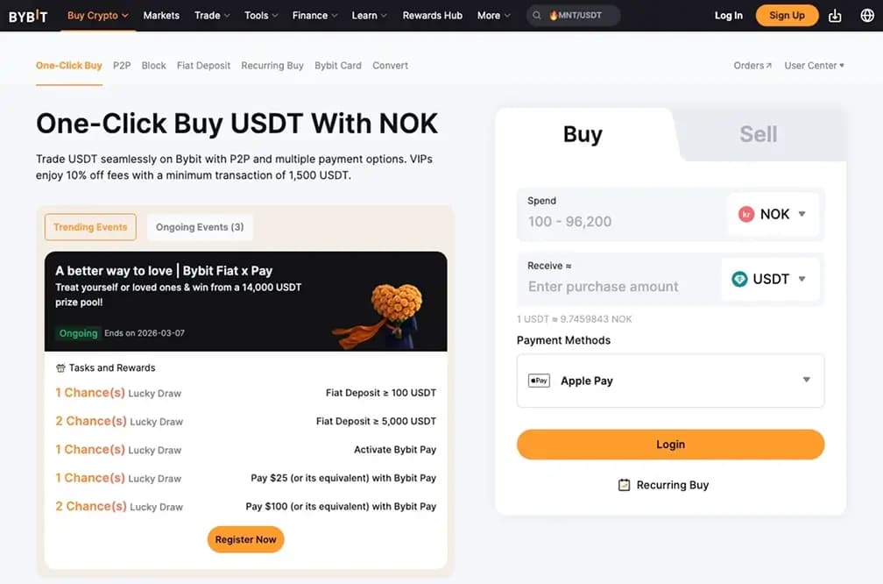Switch to the Sell tab
The image size is (883, 584).
[x=759, y=133]
